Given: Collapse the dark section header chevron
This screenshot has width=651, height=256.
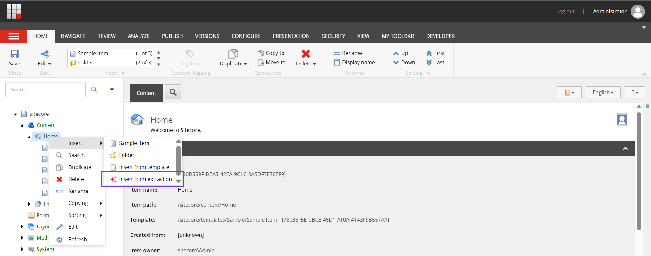Looking at the screenshot, I should click(625, 148).
